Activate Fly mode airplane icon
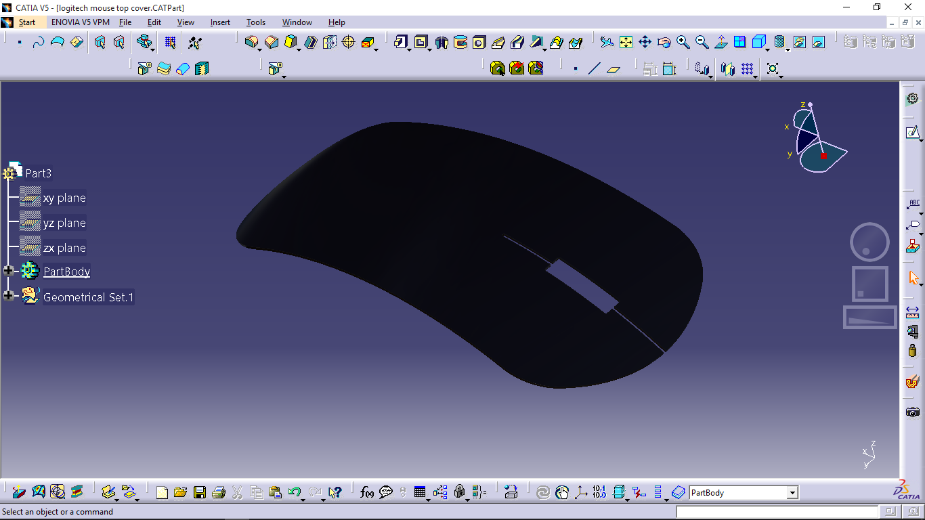 pyautogui.click(x=607, y=42)
